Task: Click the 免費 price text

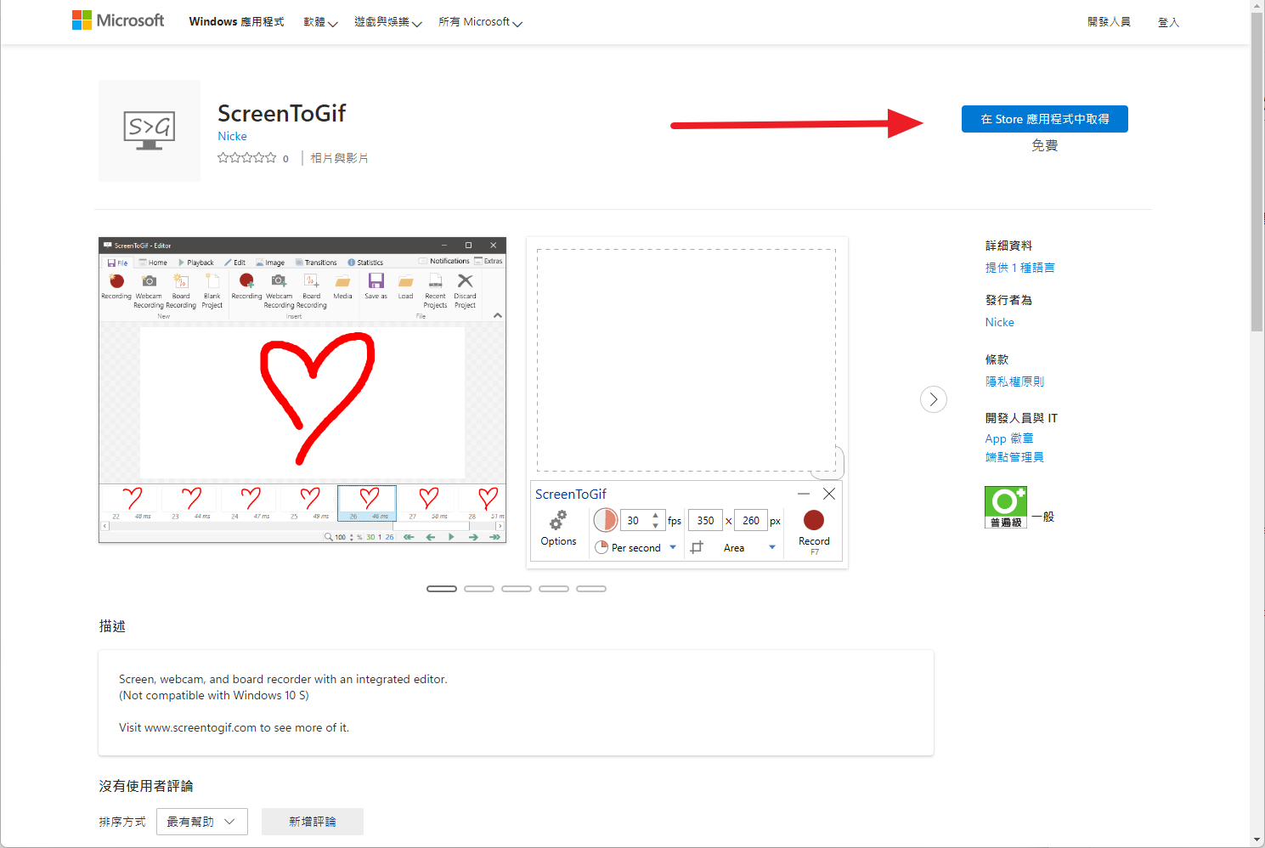Action: click(x=1045, y=146)
